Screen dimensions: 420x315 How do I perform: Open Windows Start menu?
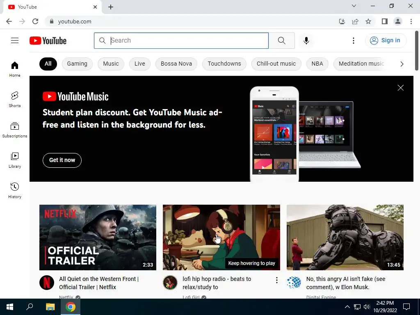[x=10, y=307]
